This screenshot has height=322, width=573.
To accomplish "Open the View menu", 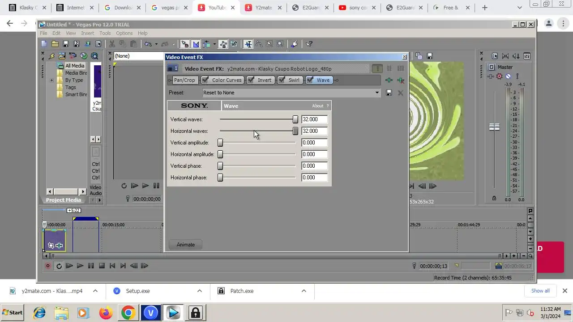I will [x=71, y=33].
